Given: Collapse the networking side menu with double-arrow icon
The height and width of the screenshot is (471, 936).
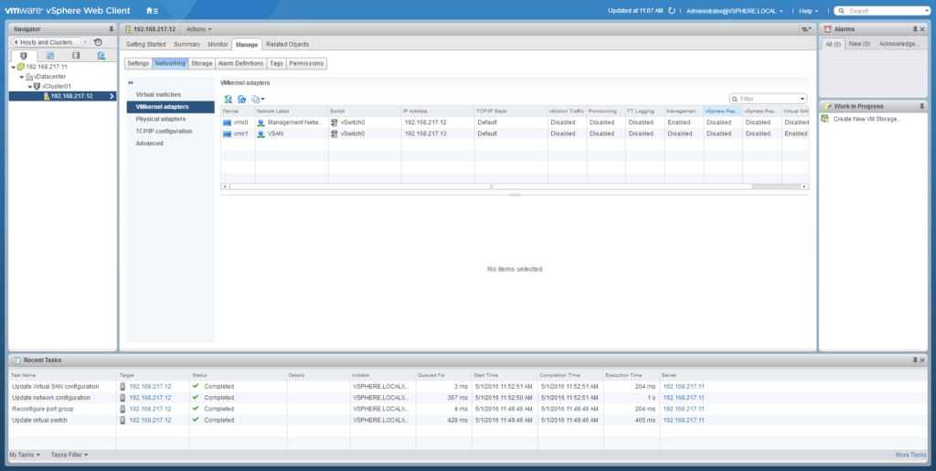Looking at the screenshot, I should coord(131,82).
